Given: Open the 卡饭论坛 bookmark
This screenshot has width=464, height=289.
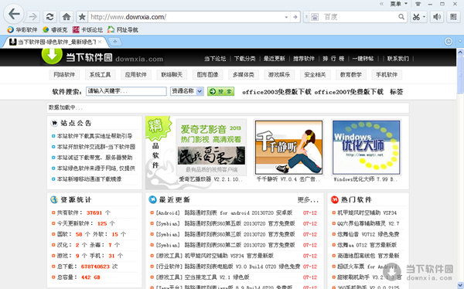Looking at the screenshot, I should pyautogui.click(x=87, y=30).
